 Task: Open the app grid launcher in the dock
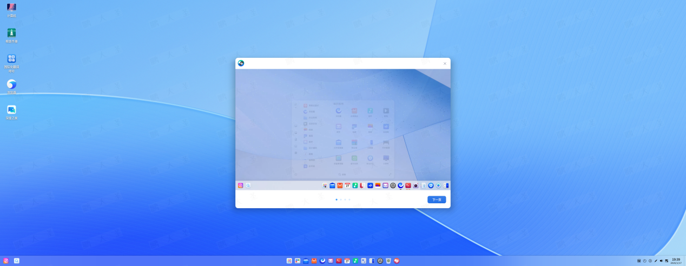pos(289,261)
